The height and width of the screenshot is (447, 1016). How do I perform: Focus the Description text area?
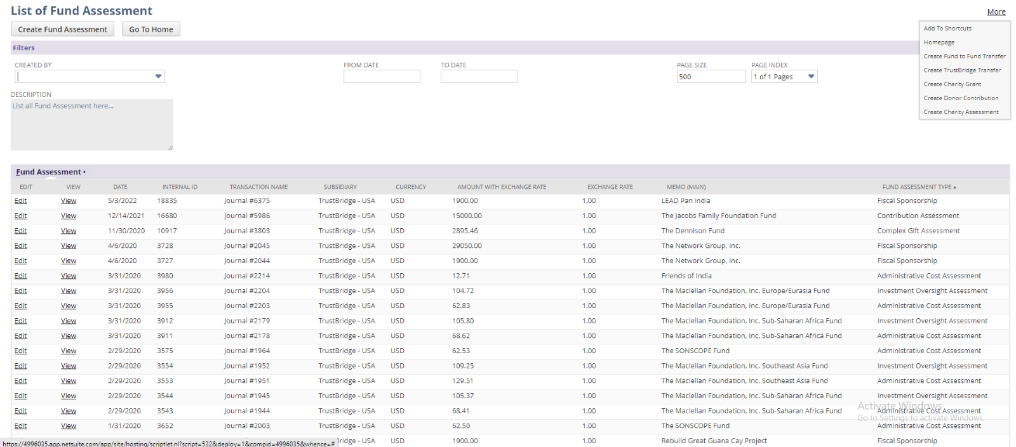tap(91, 125)
